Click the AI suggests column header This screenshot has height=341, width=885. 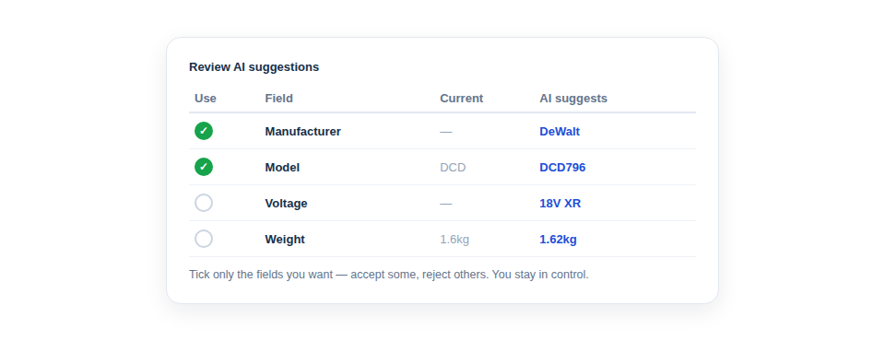tap(572, 99)
